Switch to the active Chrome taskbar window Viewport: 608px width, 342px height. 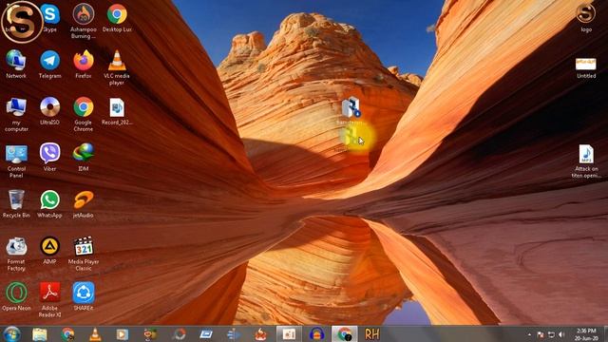click(x=344, y=333)
